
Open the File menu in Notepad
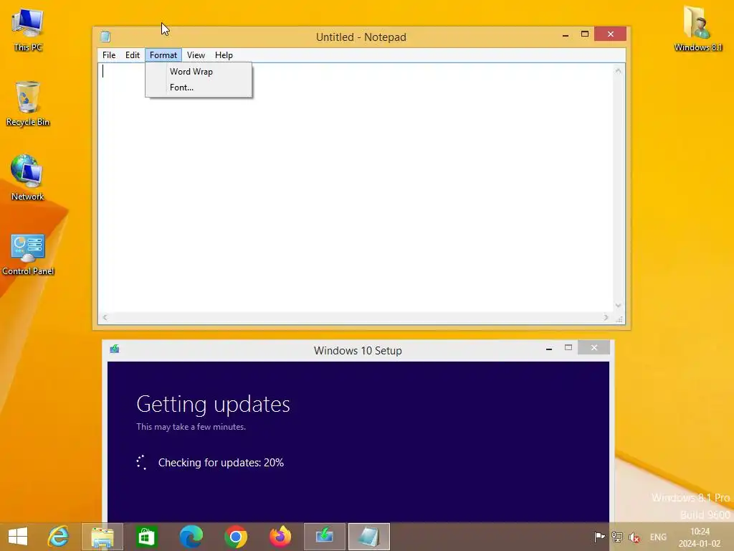click(x=109, y=55)
